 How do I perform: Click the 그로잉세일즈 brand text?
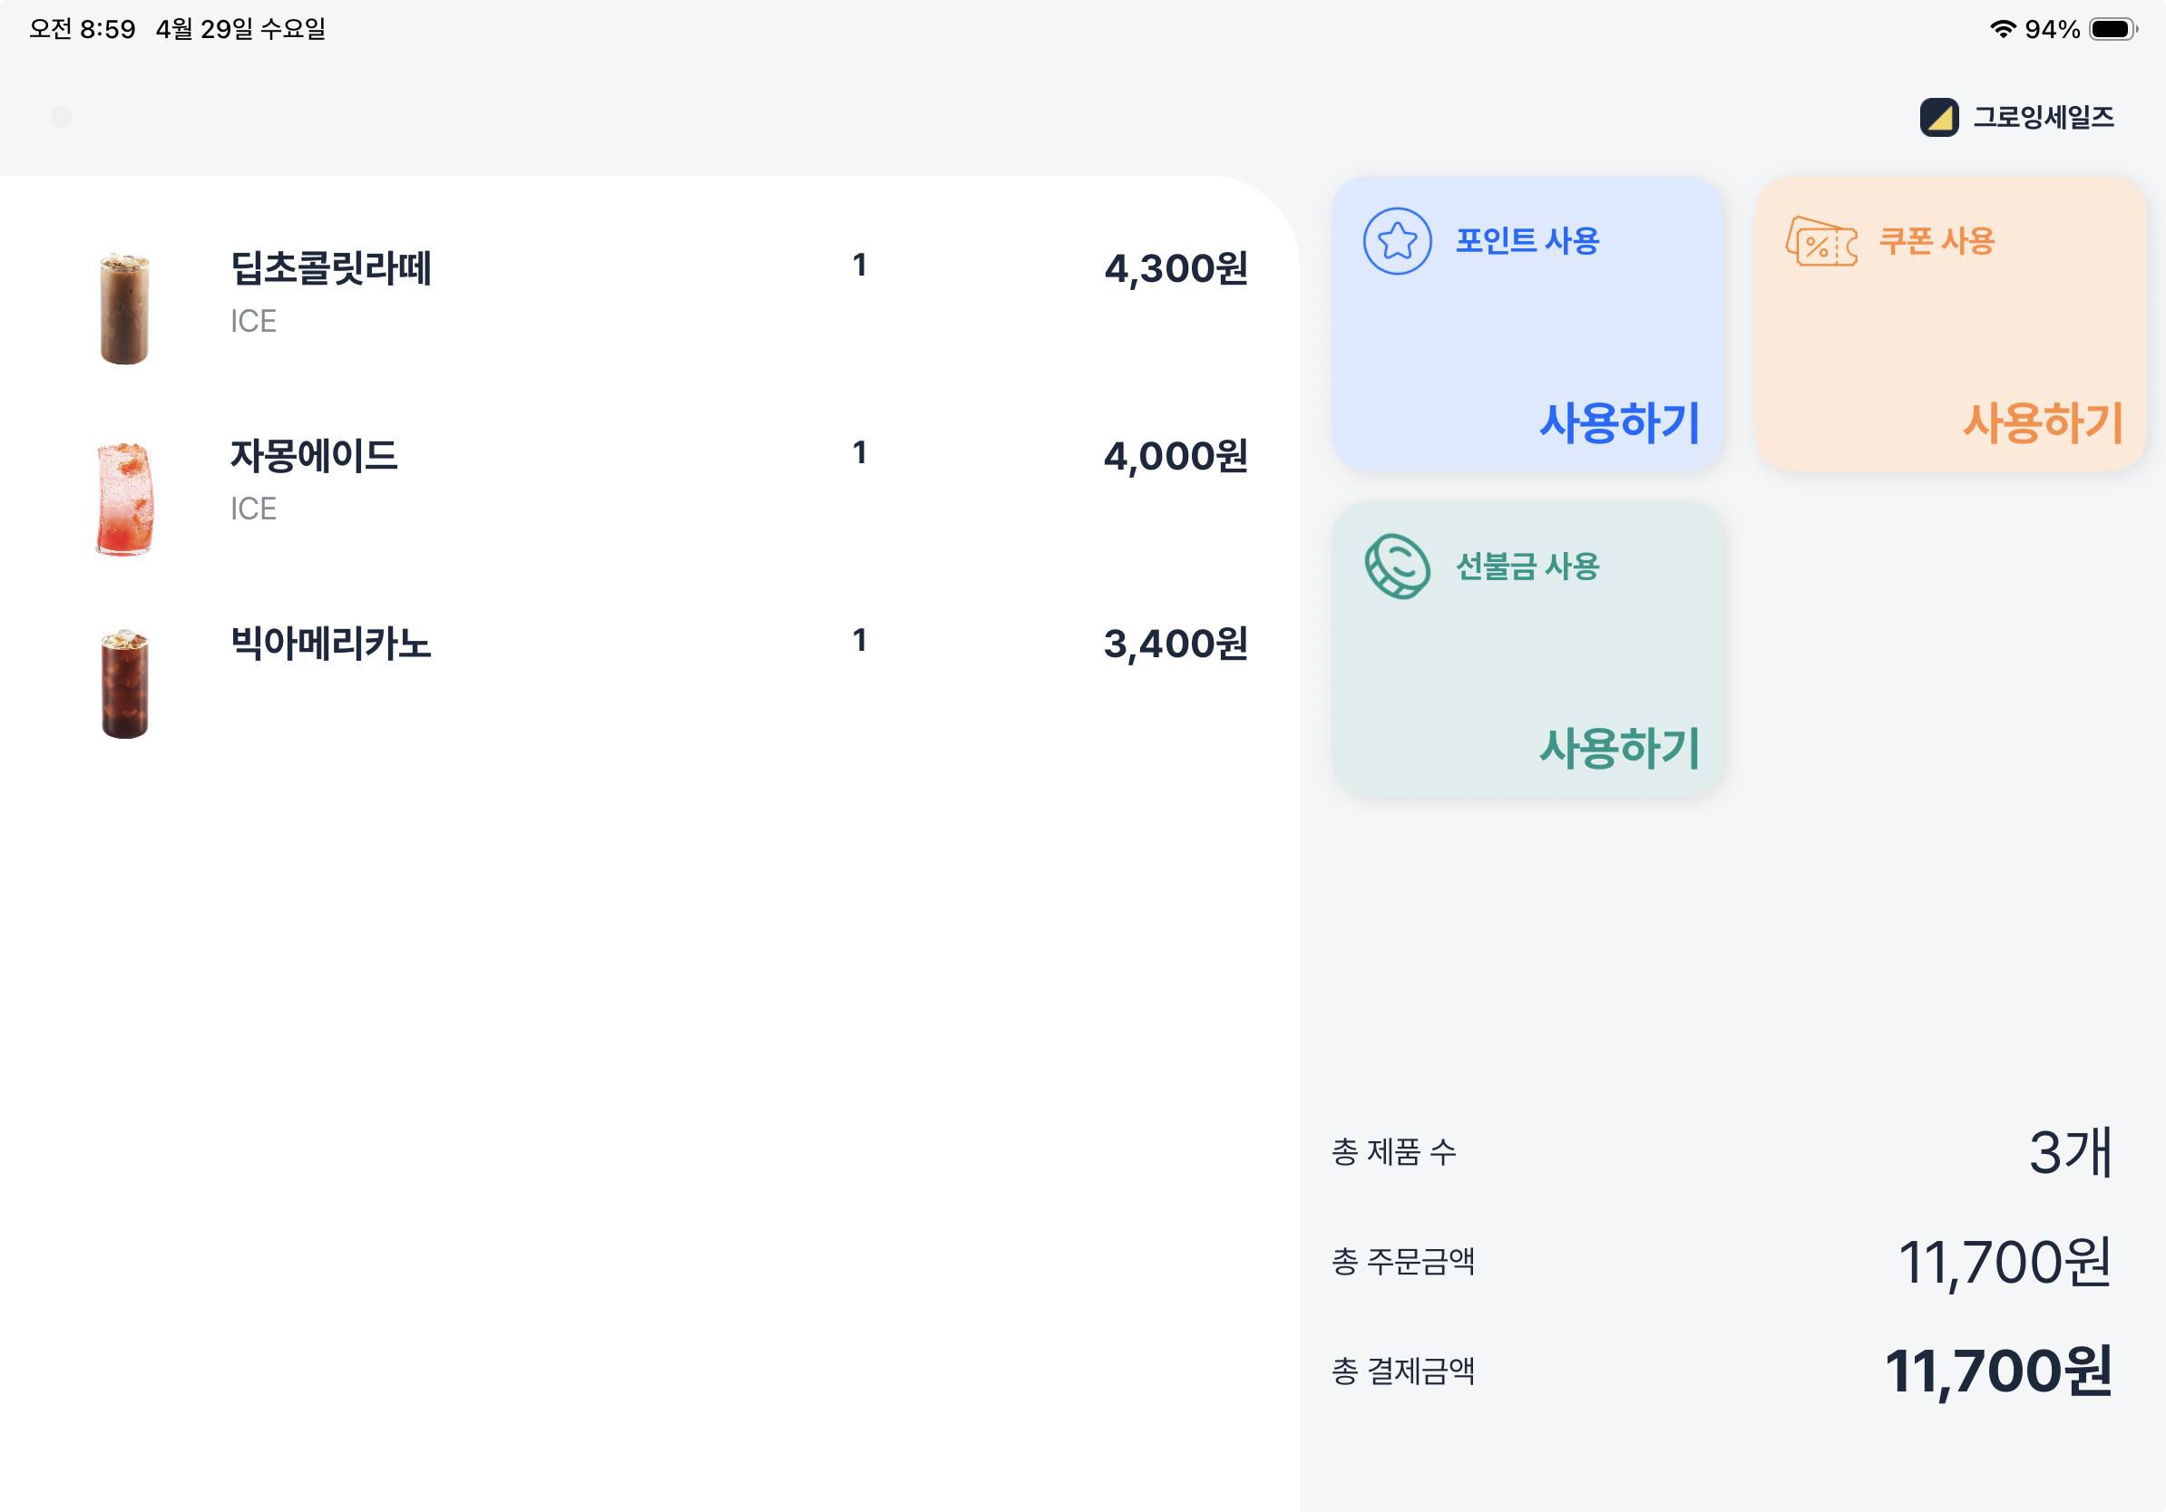pyautogui.click(x=2044, y=117)
